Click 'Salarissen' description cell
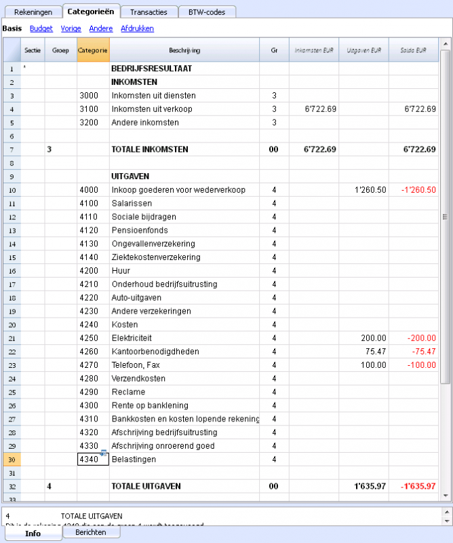This screenshot has width=453, height=543. point(184,204)
